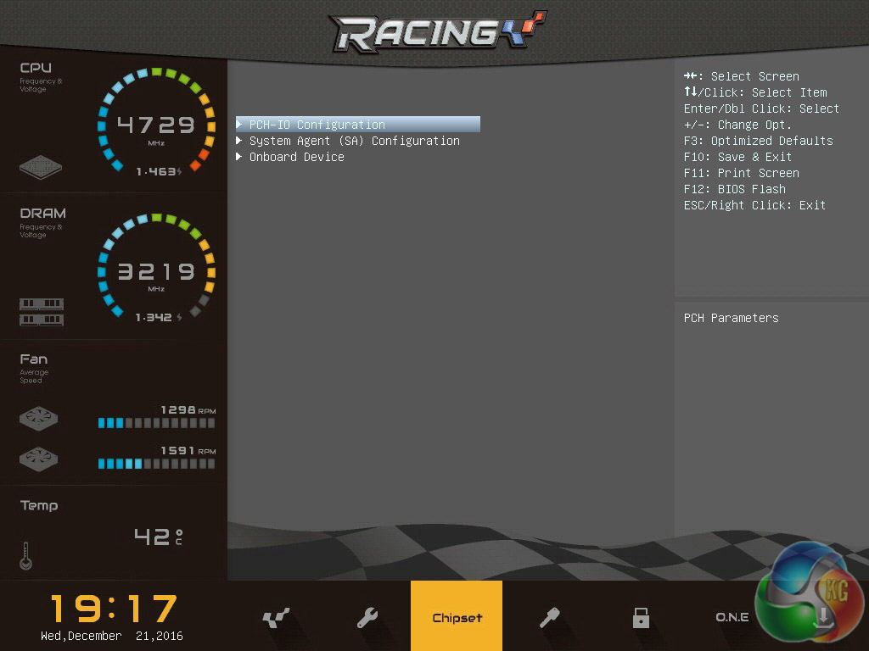Click the 42°C temperature reading
The height and width of the screenshot is (651, 869).
tap(158, 537)
